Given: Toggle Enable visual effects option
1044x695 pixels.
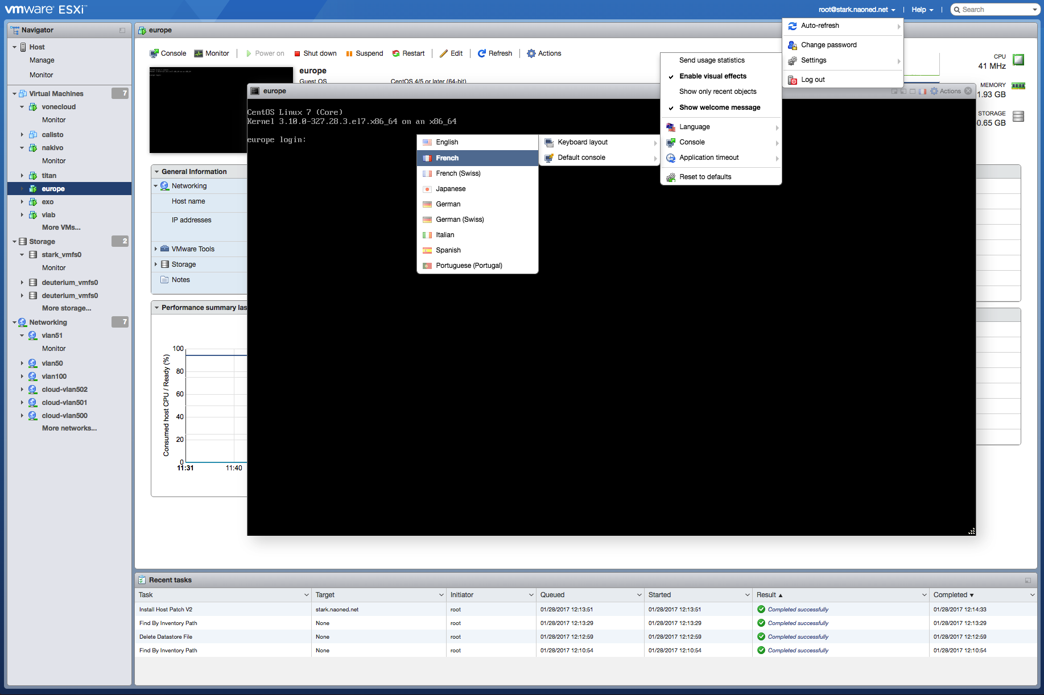Looking at the screenshot, I should click(721, 76).
